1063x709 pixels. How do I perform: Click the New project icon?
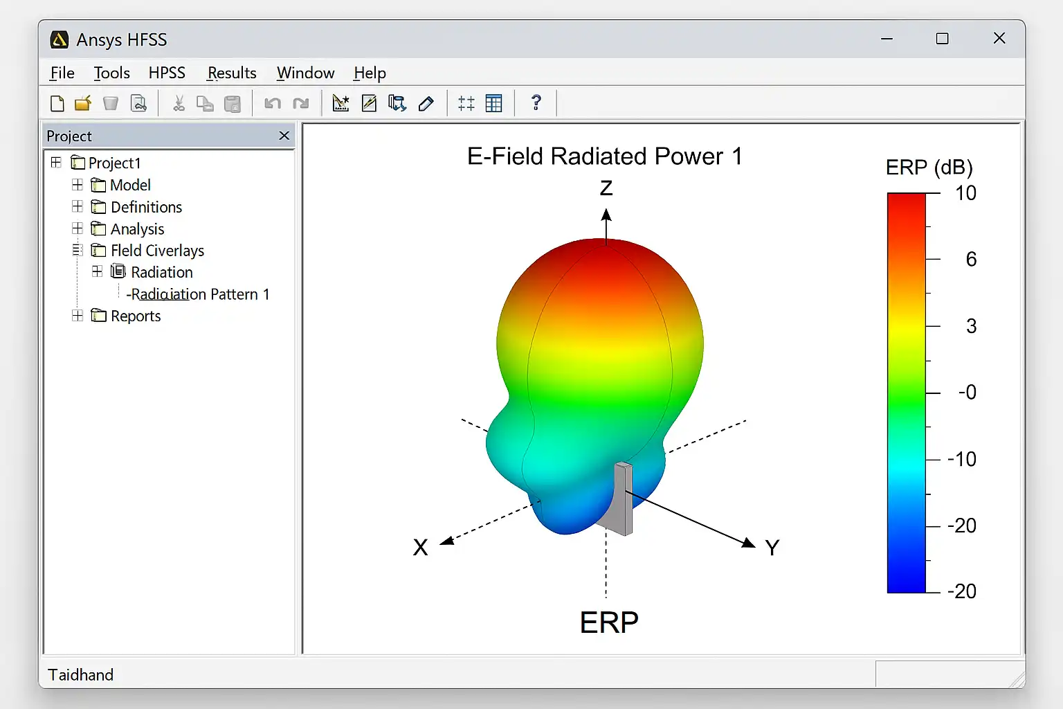(x=57, y=104)
